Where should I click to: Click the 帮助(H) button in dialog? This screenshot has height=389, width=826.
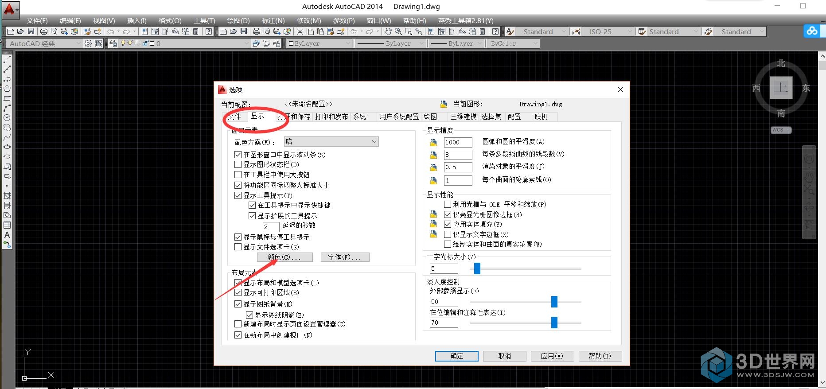[600, 356]
